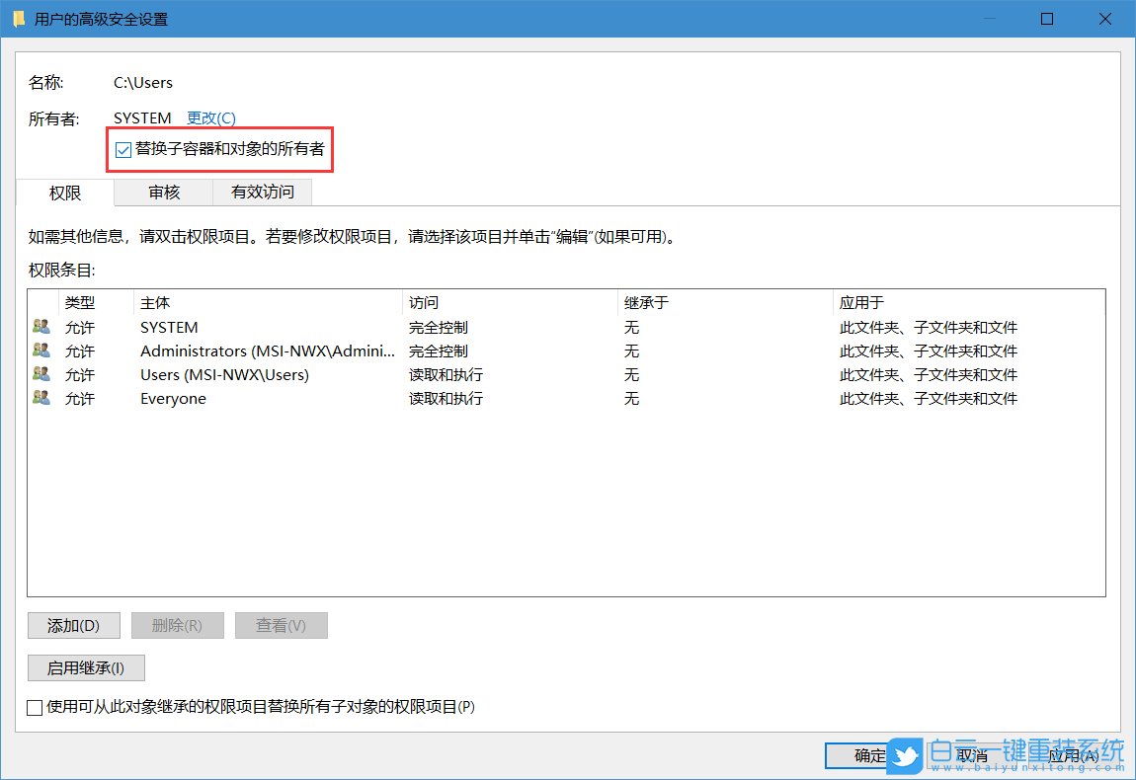Click the yellow dialog icon in title bar
Viewport: 1136px width, 780px height.
click(x=16, y=18)
